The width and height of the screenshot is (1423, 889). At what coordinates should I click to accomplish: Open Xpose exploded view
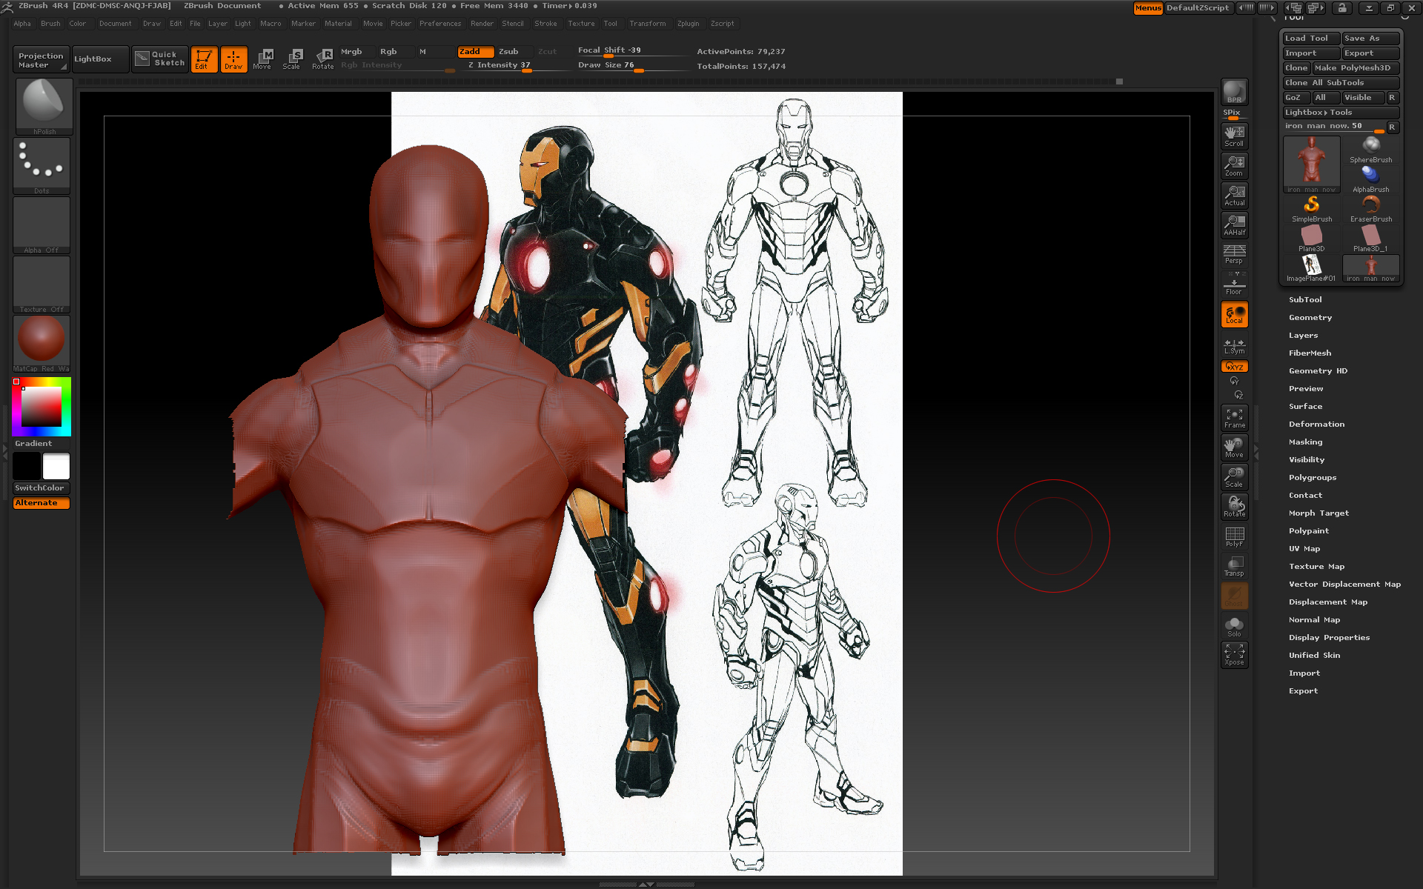[1234, 655]
